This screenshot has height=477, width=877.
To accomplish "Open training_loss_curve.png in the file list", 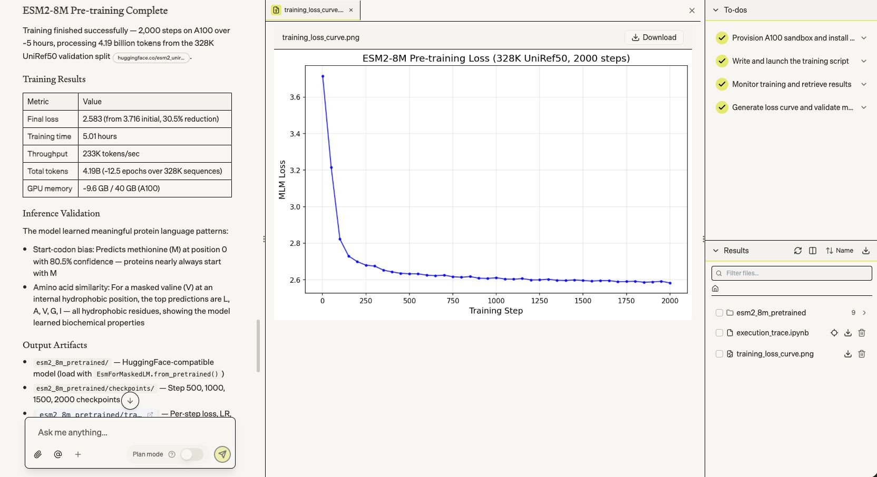I will pyautogui.click(x=775, y=354).
